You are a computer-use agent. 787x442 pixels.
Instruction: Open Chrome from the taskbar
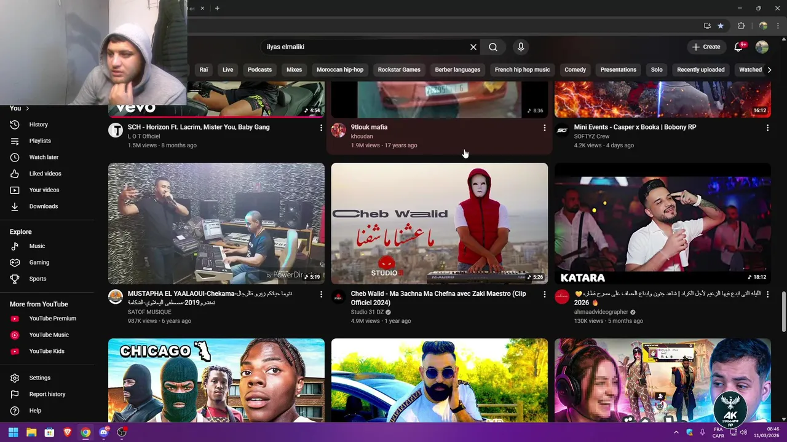(85, 432)
